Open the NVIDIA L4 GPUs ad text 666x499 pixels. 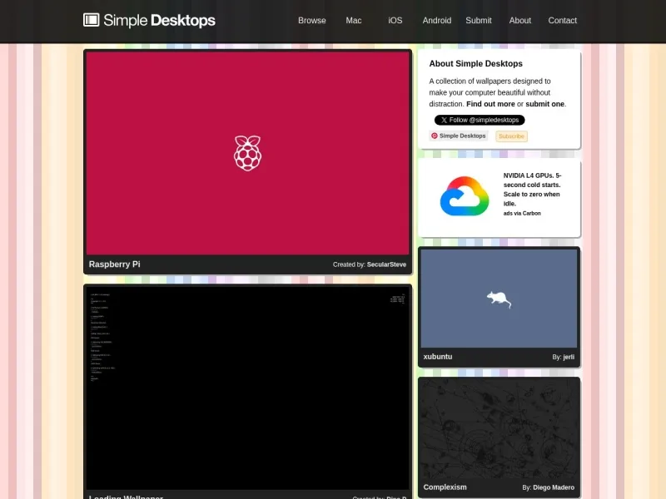tap(532, 190)
